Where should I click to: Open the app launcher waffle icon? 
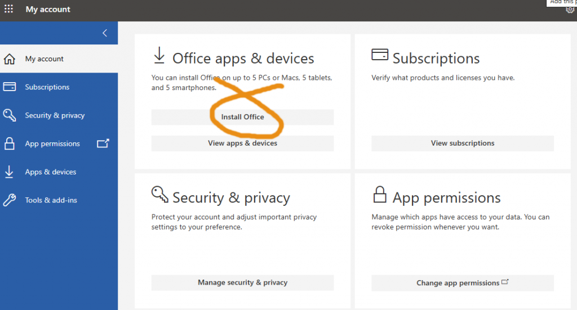tap(9, 10)
